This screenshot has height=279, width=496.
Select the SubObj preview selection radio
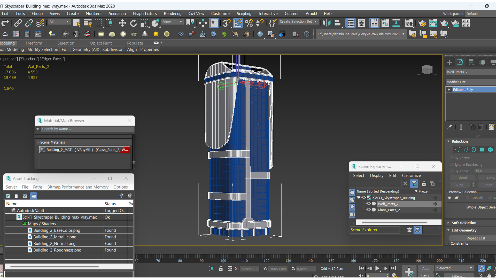[x=468, y=198]
